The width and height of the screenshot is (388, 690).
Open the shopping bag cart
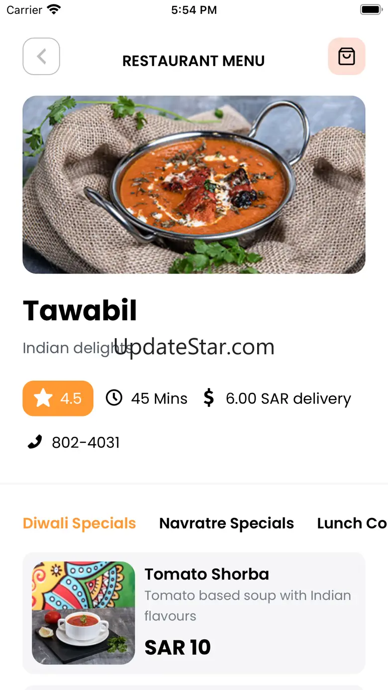click(x=347, y=56)
